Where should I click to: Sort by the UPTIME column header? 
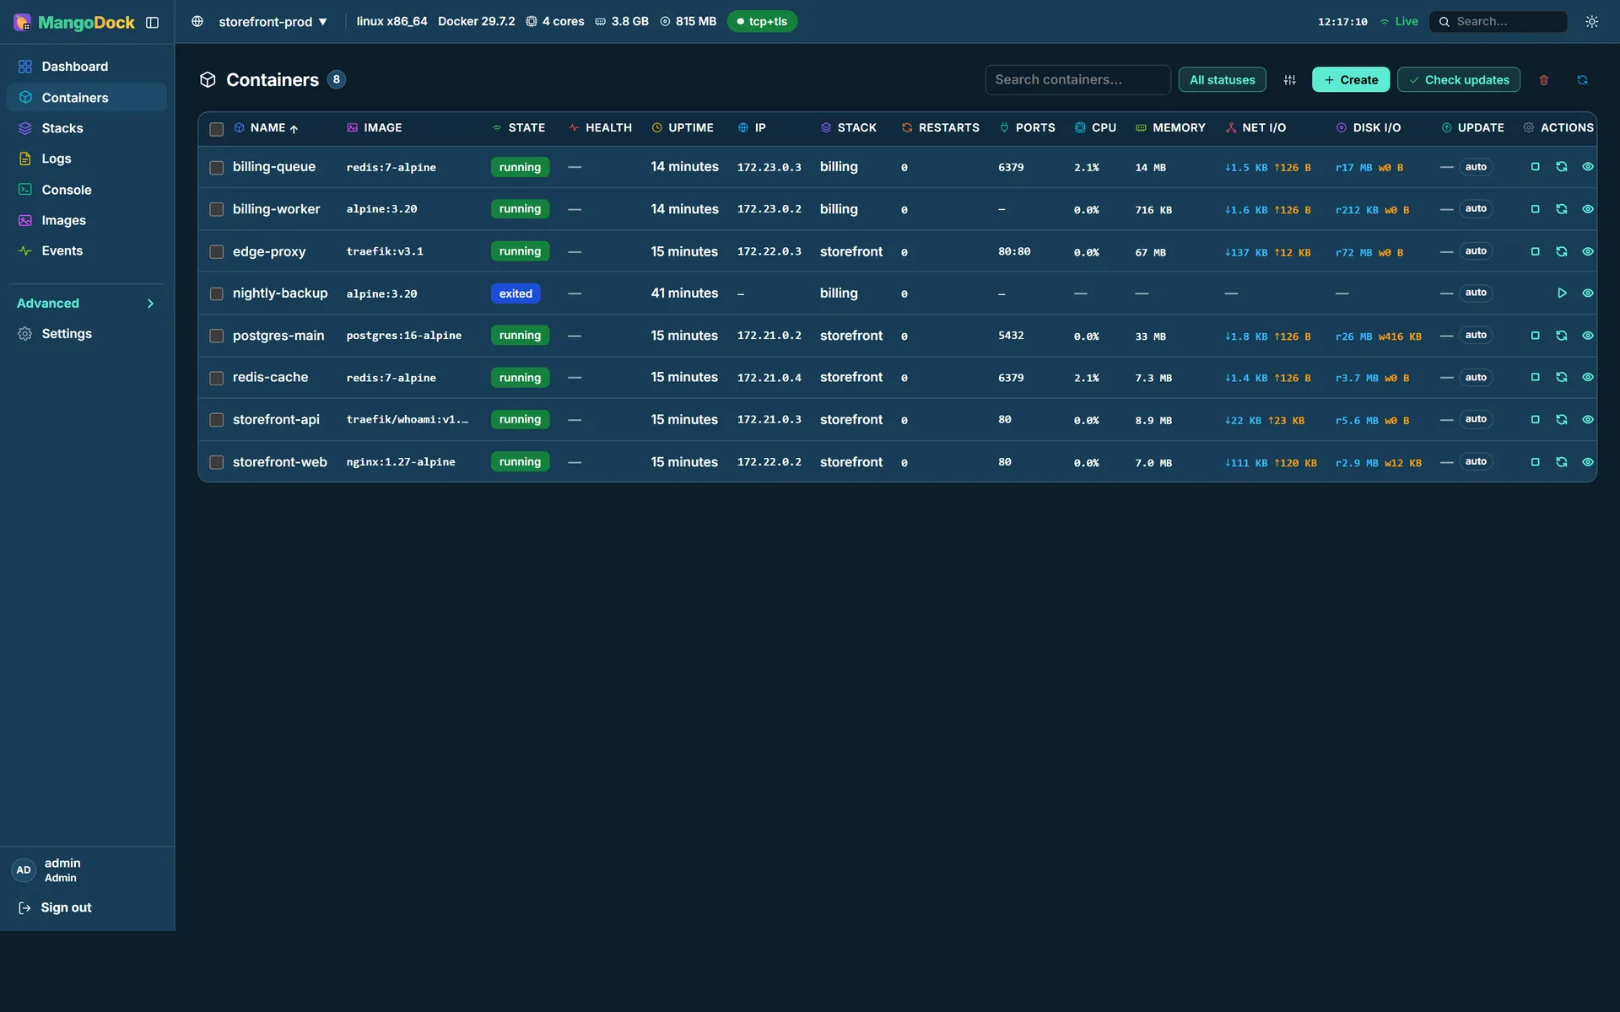tap(683, 128)
